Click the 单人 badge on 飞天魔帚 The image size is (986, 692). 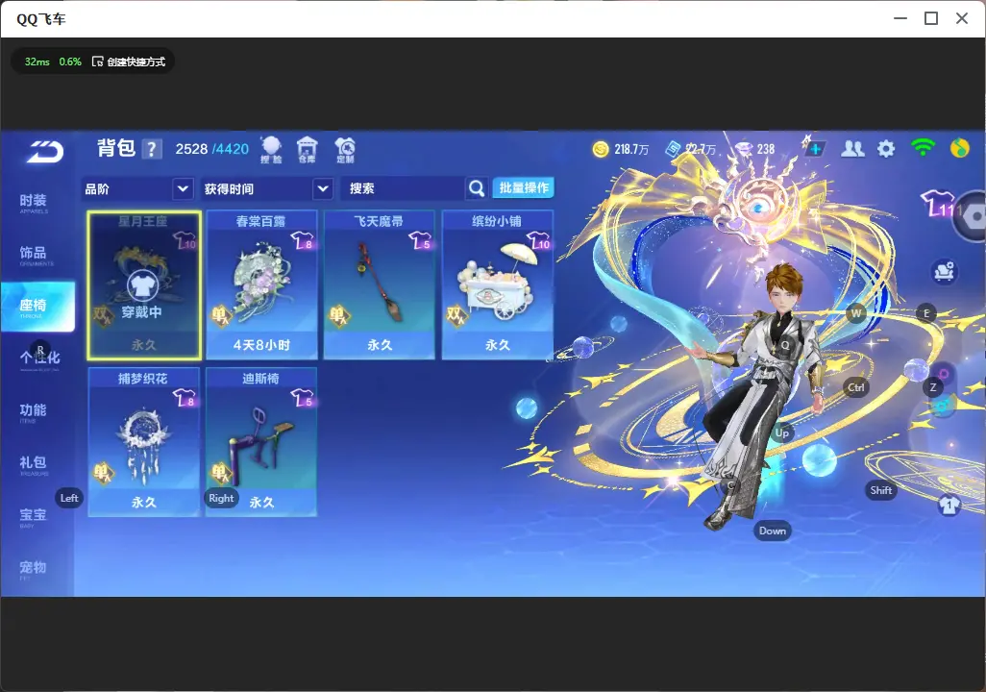click(338, 314)
